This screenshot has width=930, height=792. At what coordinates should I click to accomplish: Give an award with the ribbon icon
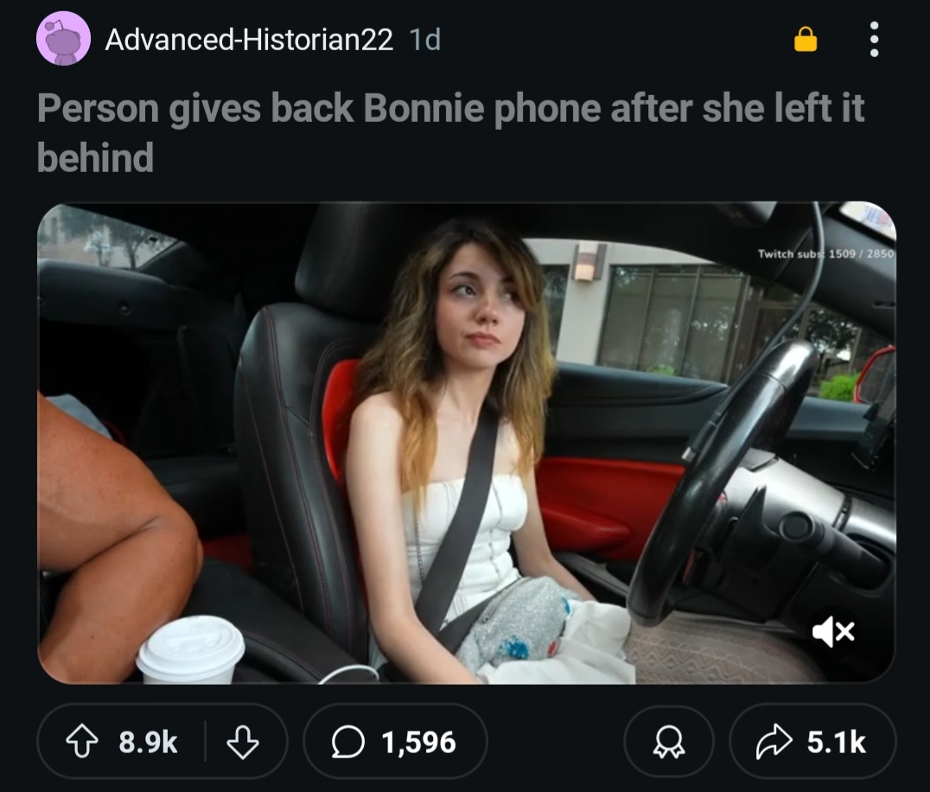coord(668,742)
